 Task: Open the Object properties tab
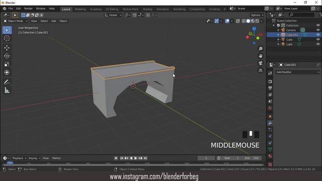pyautogui.click(x=270, y=117)
